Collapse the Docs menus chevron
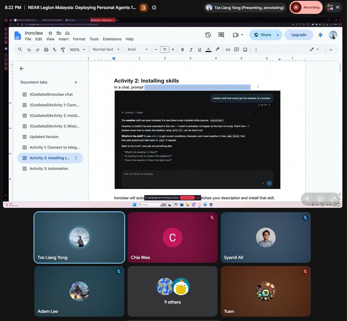This screenshot has height=321, width=347. tap(331, 50)
